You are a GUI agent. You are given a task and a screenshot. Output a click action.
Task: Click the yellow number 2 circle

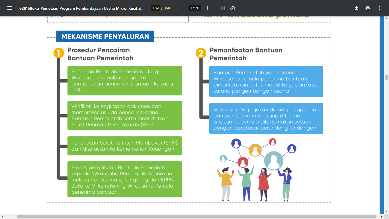(x=201, y=53)
